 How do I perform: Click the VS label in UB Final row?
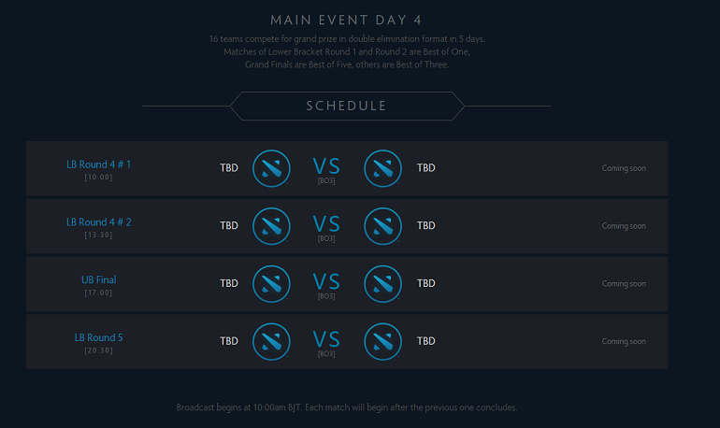point(326,281)
